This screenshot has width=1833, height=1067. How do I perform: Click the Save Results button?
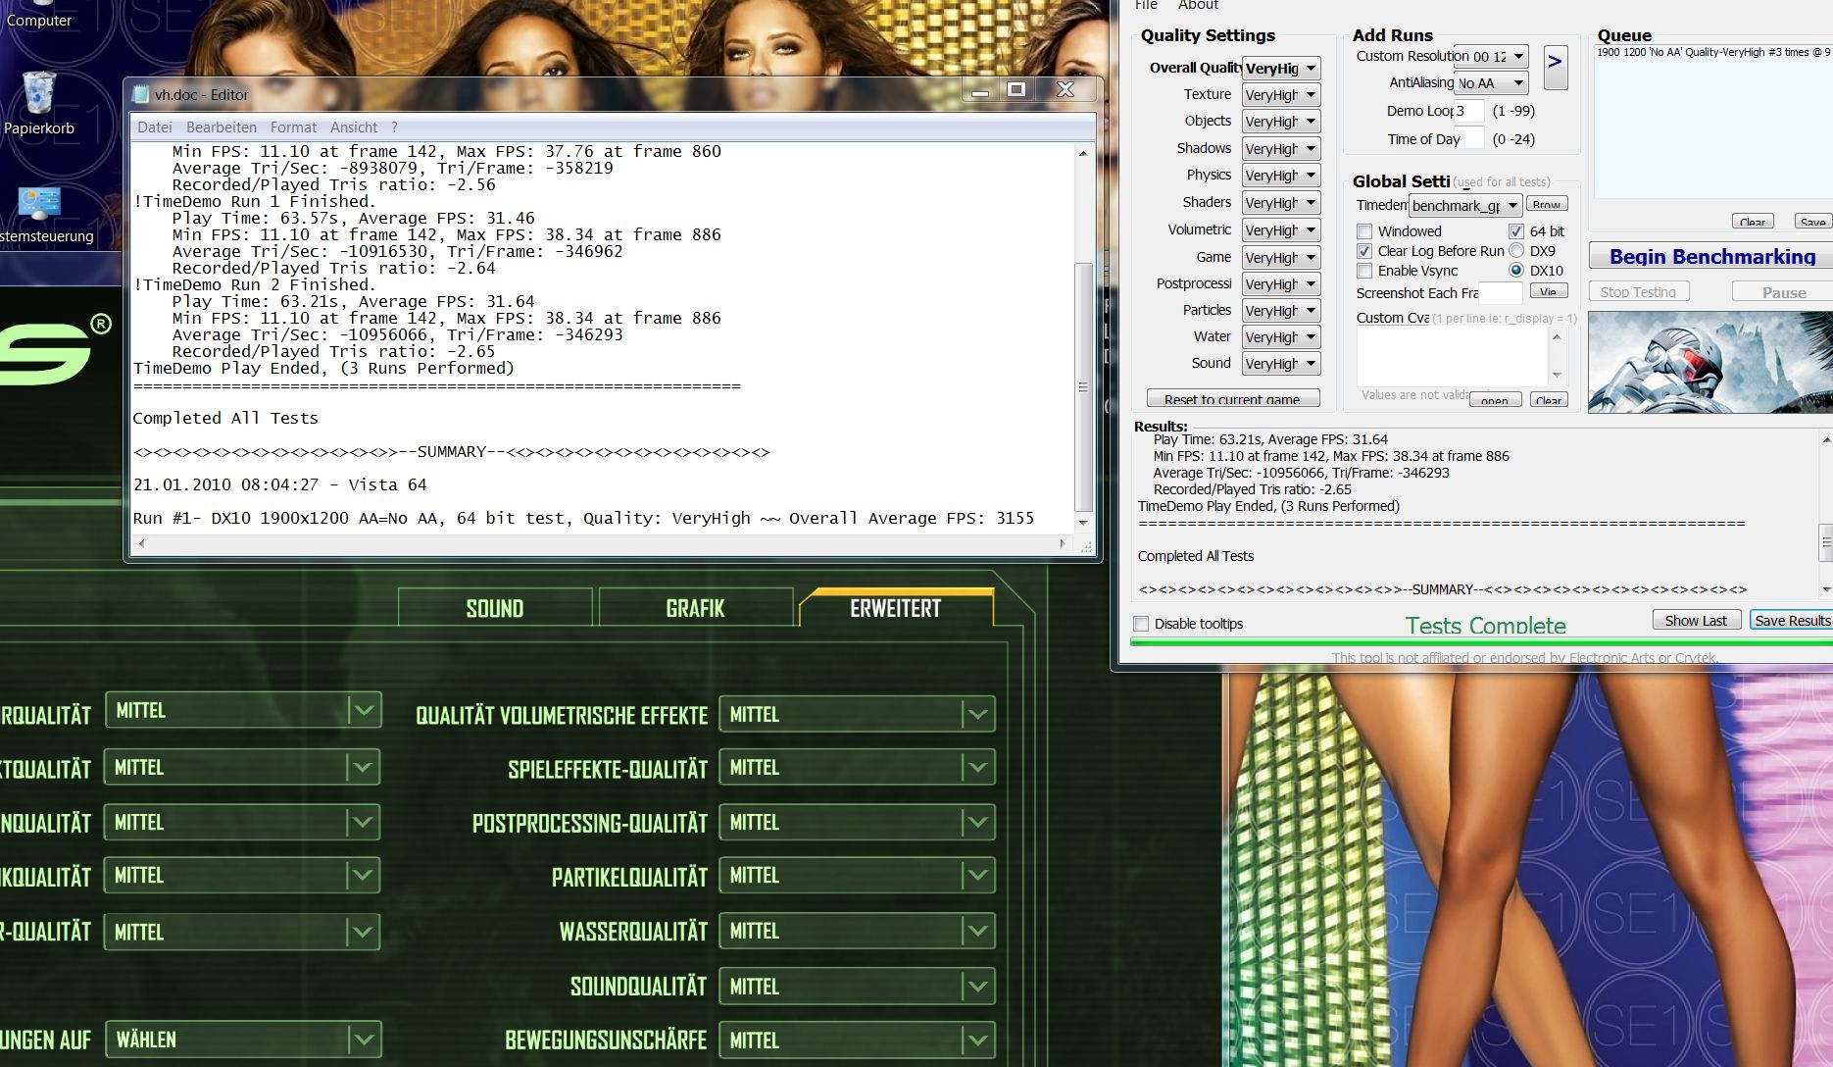(1791, 621)
